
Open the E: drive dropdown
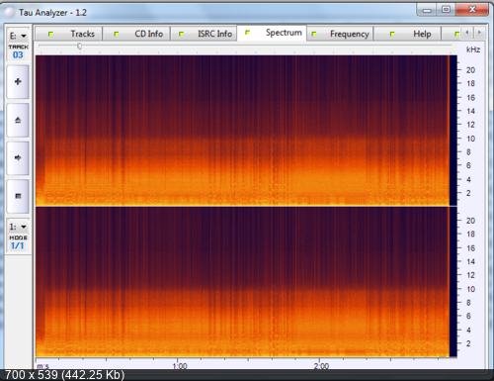tap(18, 36)
